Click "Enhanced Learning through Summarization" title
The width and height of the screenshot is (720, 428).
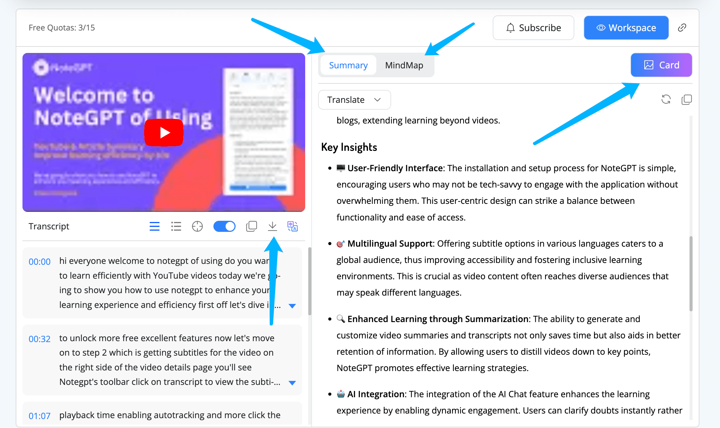[438, 319]
